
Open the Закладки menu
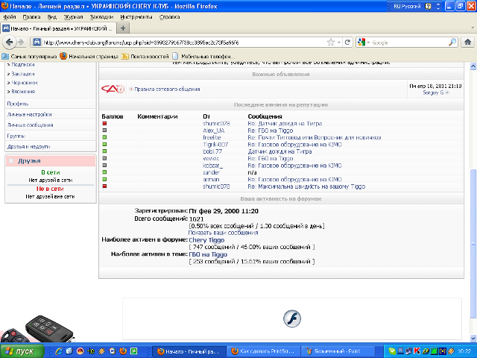[101, 17]
